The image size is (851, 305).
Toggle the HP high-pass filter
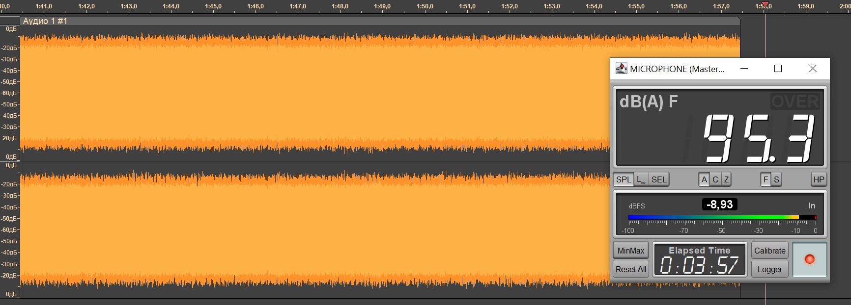click(819, 179)
